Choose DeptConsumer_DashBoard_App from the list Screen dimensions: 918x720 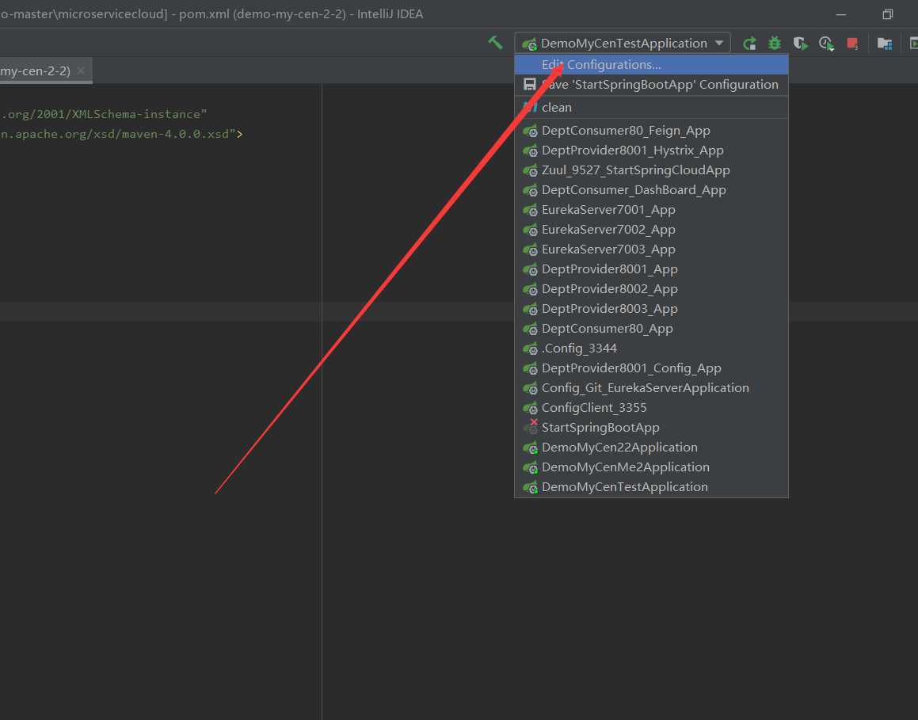(651, 190)
